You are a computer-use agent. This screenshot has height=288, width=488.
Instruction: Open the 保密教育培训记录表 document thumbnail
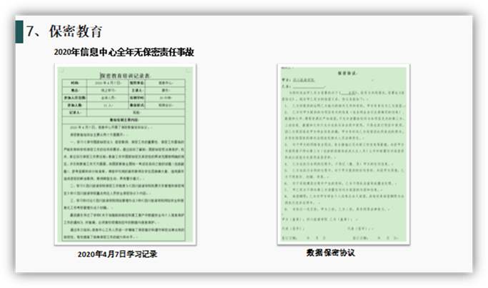click(125, 154)
